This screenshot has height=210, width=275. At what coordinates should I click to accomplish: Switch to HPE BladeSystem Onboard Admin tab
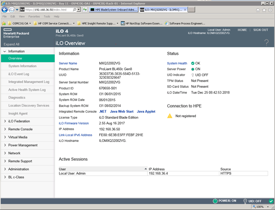(x=113, y=10)
